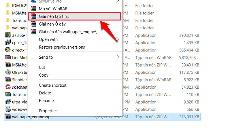Click the cpu-z installer file icon
This screenshot has height=135, width=230.
[x=8, y=43]
